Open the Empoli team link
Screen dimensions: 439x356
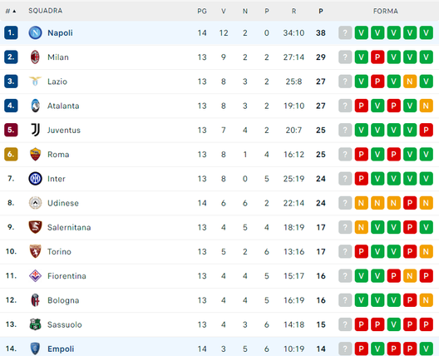[x=61, y=349]
